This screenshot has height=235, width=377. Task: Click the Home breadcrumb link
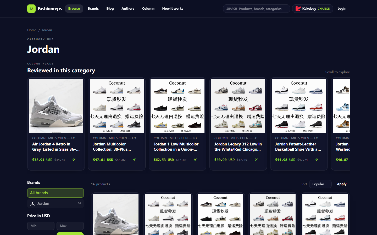point(32,30)
